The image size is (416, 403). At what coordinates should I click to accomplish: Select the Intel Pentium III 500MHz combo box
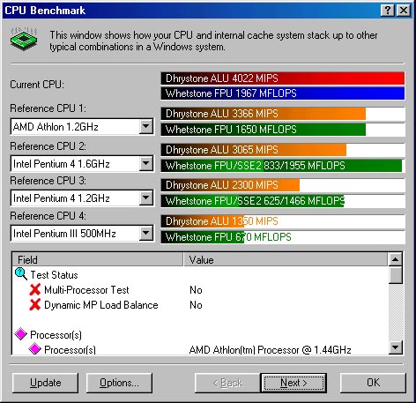tap(82, 234)
